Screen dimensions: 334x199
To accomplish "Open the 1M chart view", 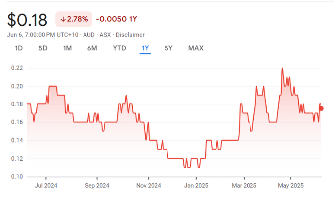I will click(67, 48).
